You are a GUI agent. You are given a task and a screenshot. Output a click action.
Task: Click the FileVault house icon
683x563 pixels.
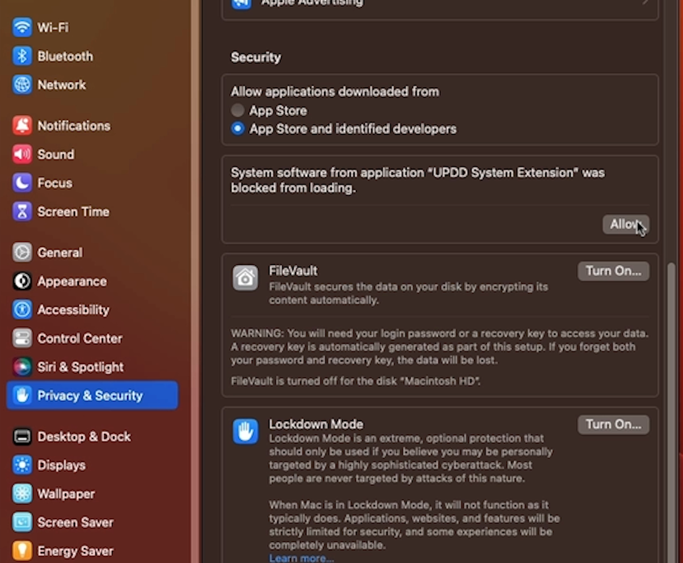point(245,278)
